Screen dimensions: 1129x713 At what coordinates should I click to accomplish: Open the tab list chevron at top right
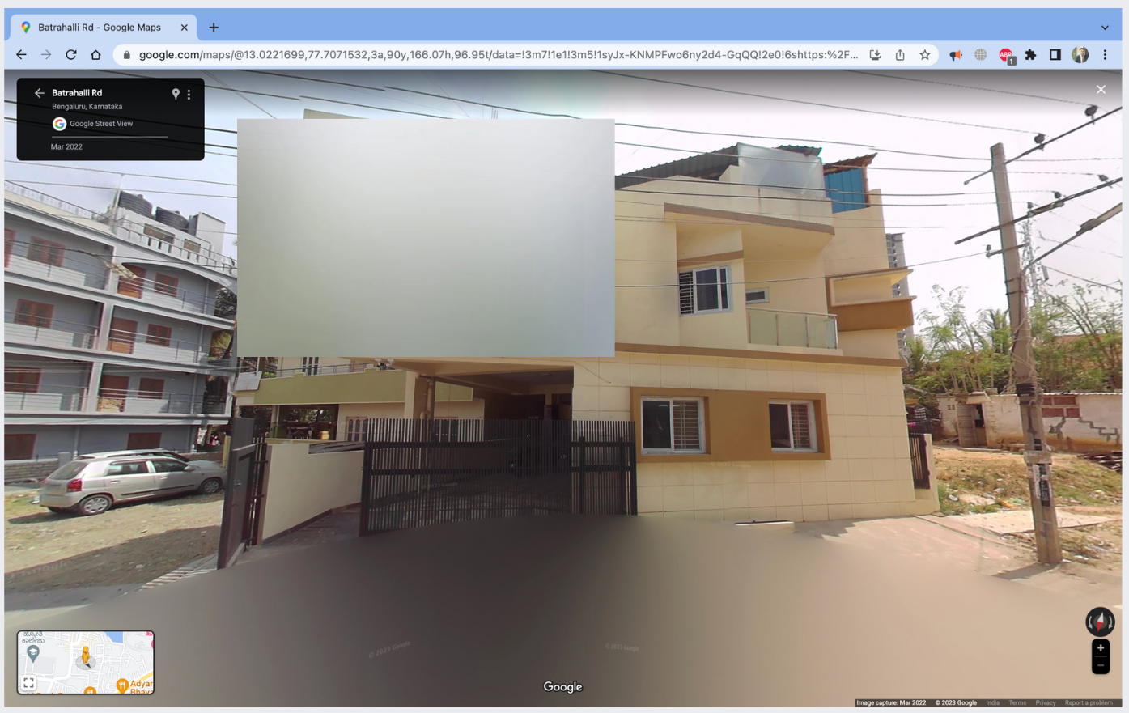click(x=1106, y=27)
